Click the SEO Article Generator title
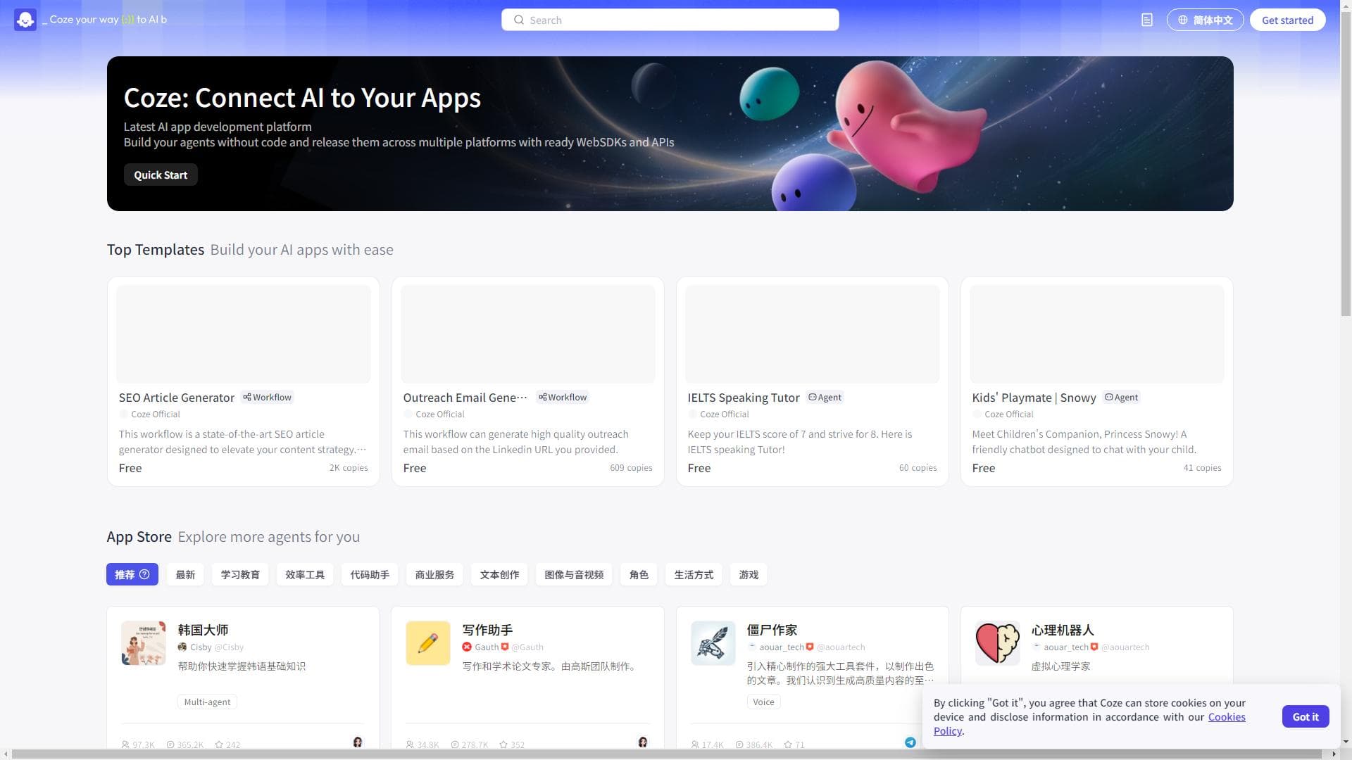The width and height of the screenshot is (1352, 760). pyautogui.click(x=176, y=398)
